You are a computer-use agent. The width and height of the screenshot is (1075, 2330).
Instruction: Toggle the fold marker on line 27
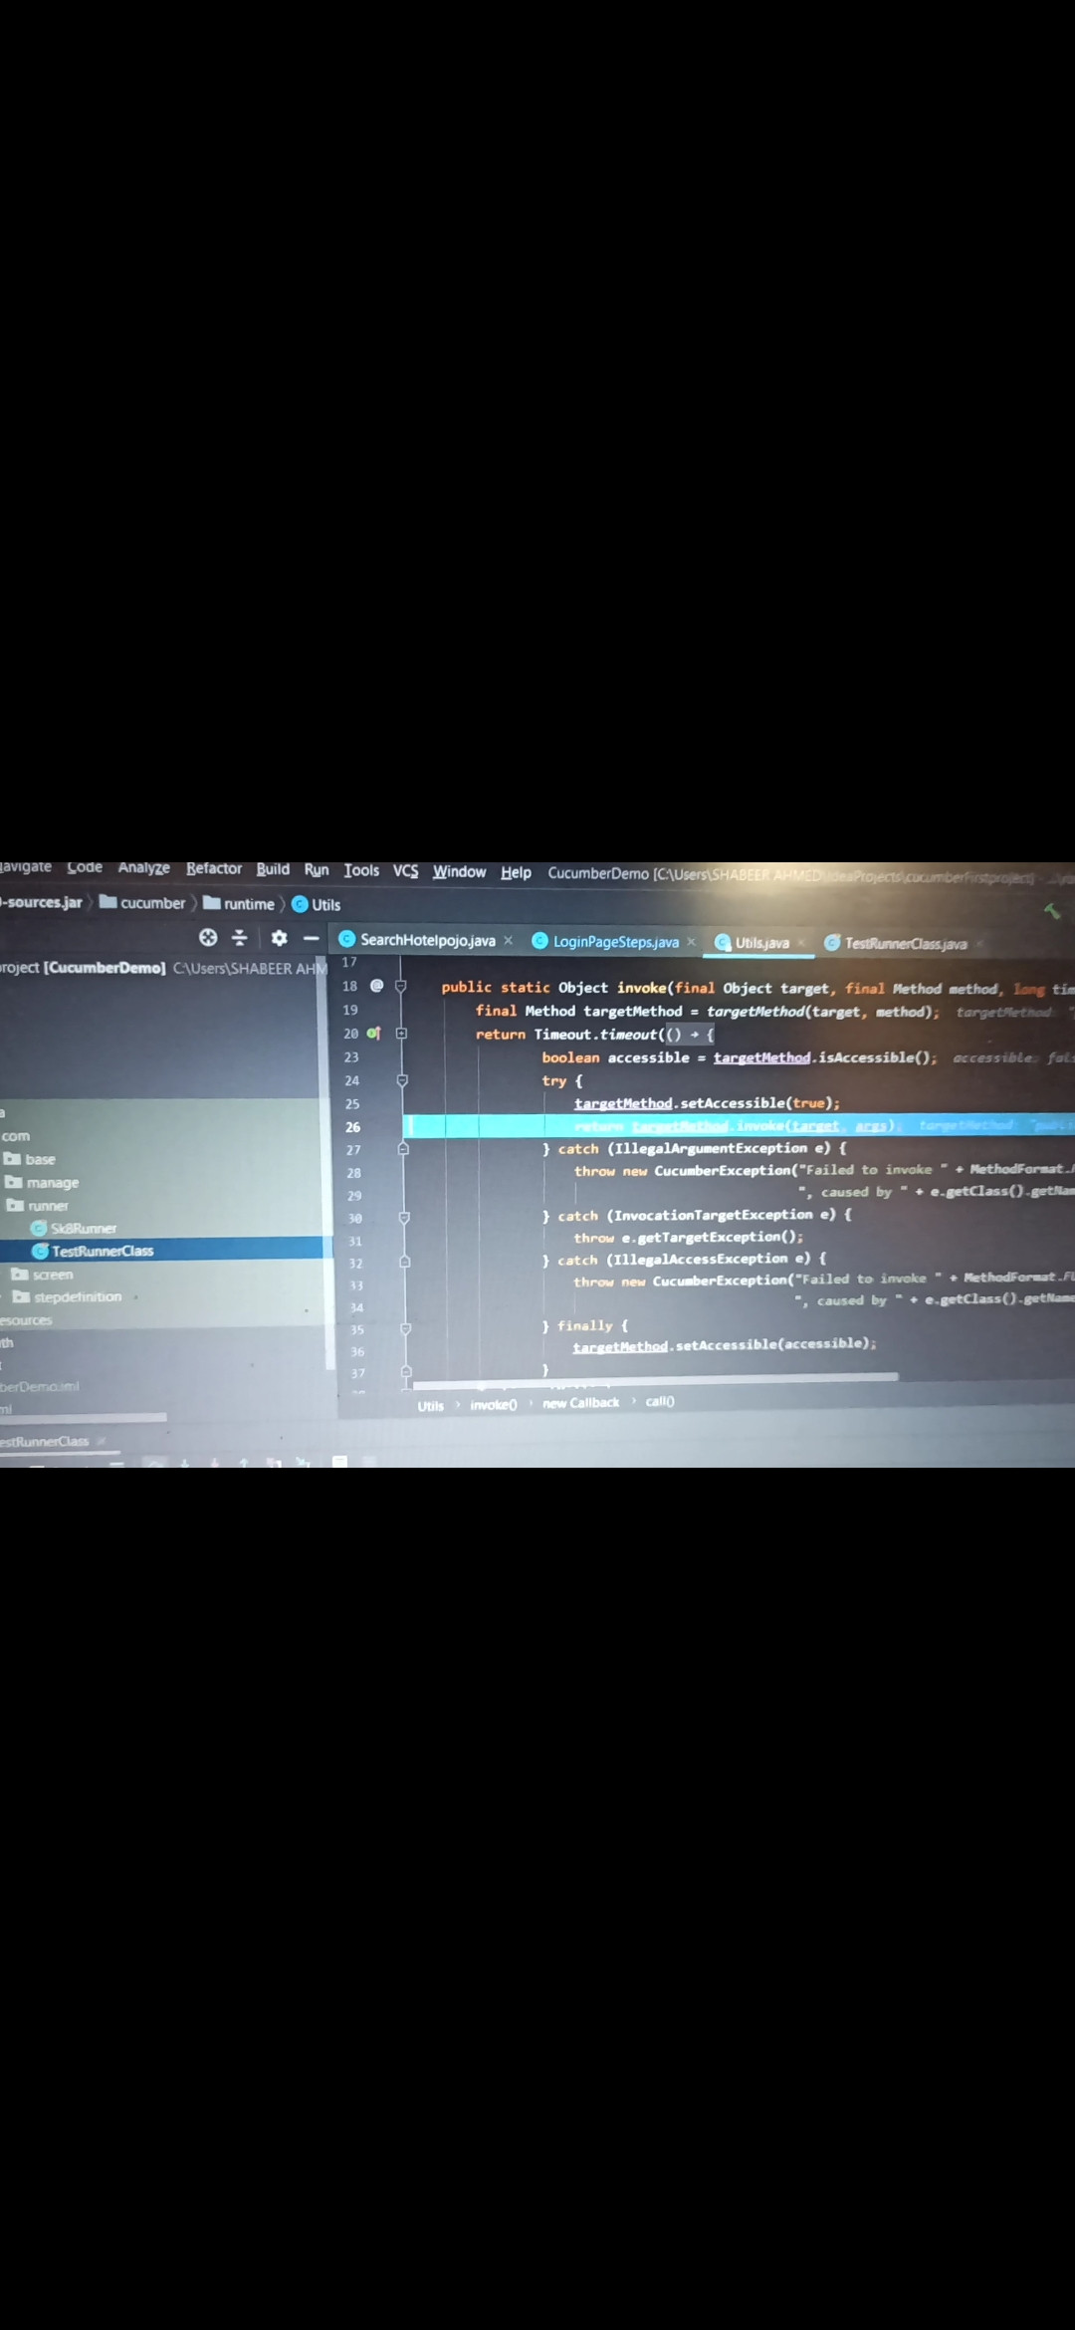[x=403, y=1148]
